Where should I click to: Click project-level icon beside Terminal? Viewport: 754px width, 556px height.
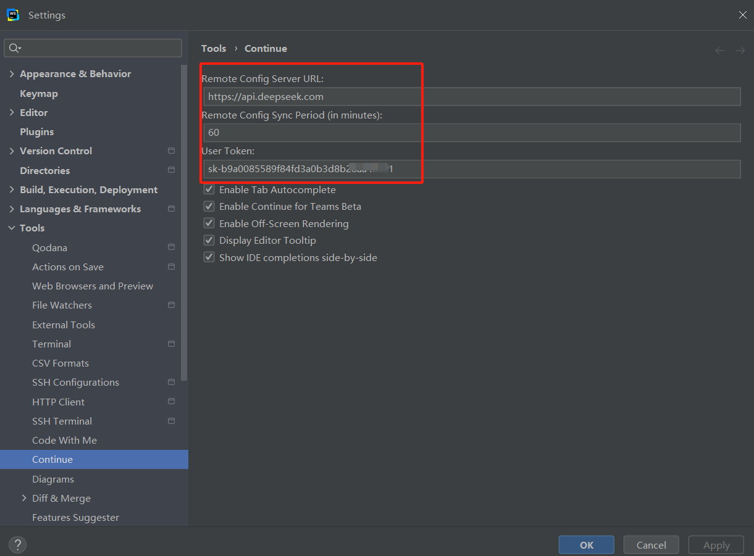pyautogui.click(x=171, y=344)
